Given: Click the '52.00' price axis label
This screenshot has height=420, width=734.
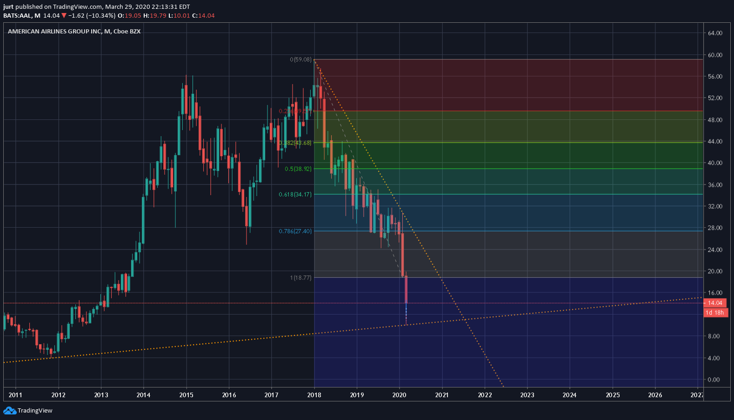Looking at the screenshot, I should (715, 98).
